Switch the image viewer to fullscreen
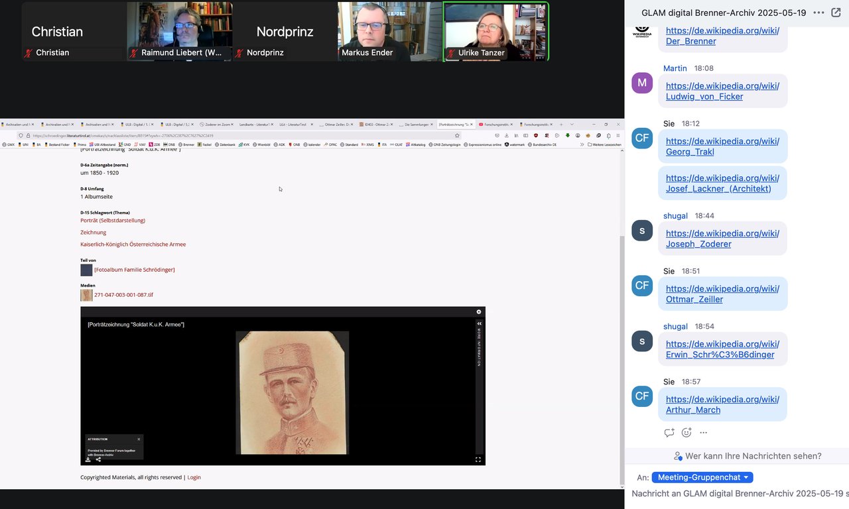Viewport: 849px width, 509px height. tap(478, 459)
